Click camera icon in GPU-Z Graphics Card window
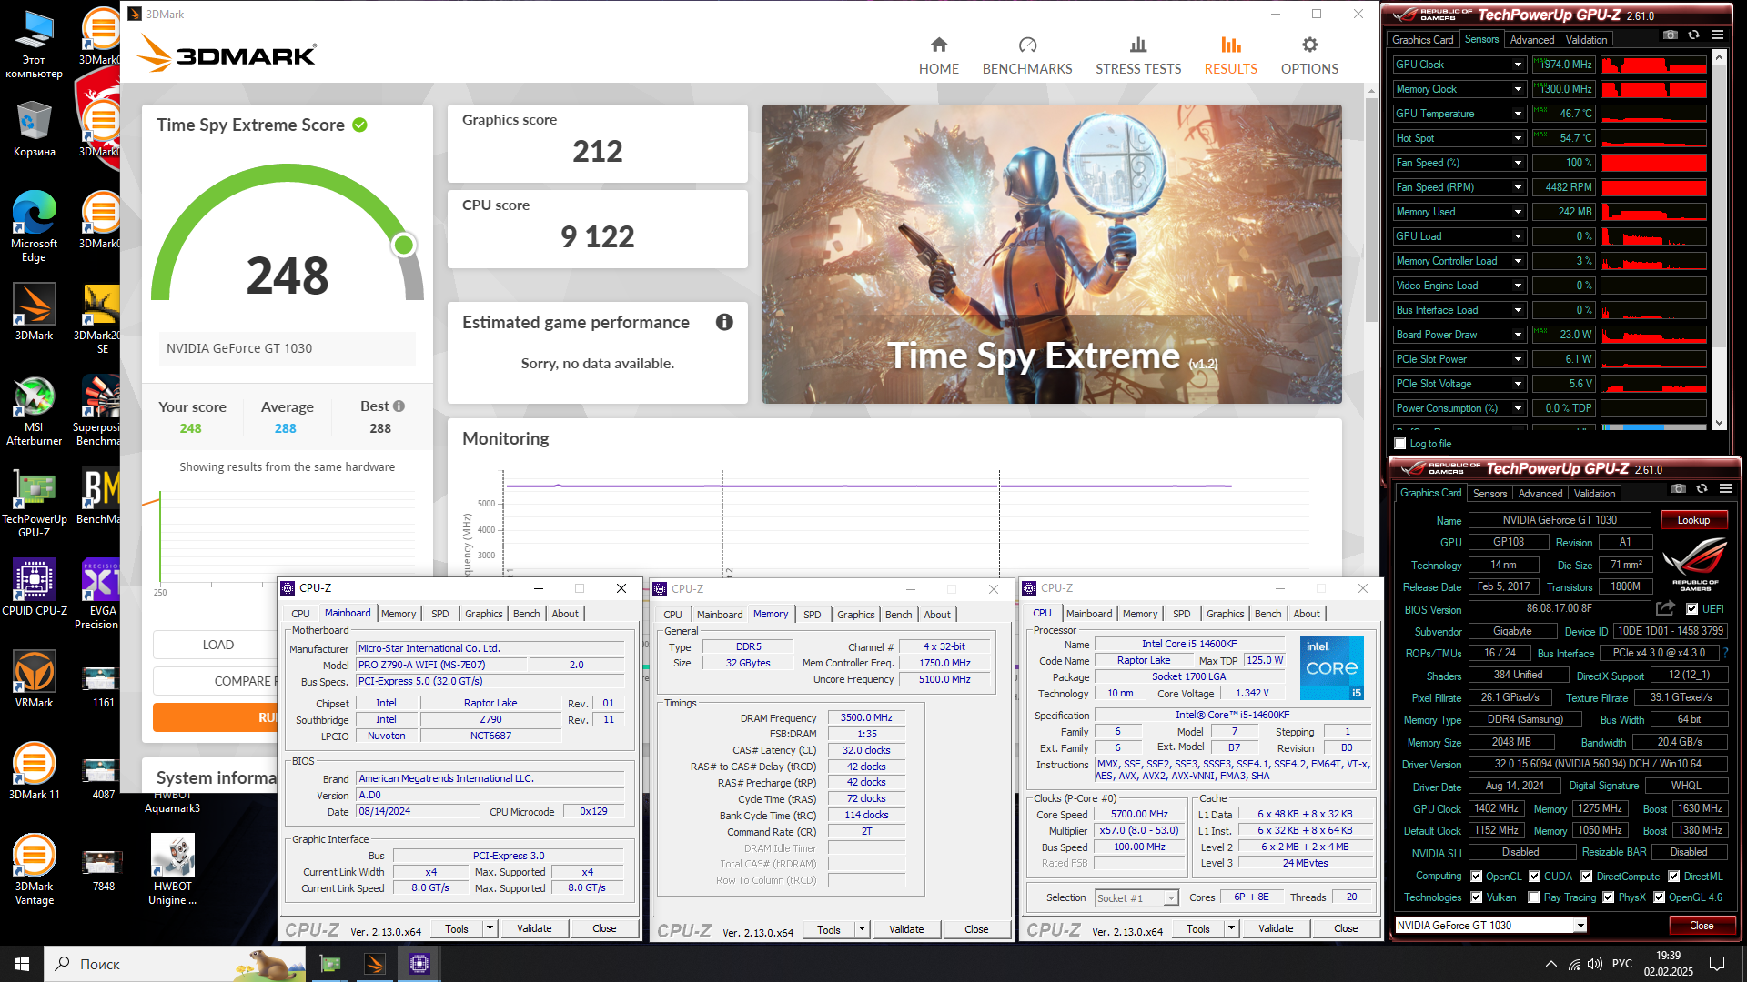Image resolution: width=1747 pixels, height=982 pixels. point(1678,488)
